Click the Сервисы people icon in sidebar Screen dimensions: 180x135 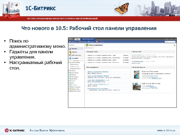point(70,52)
